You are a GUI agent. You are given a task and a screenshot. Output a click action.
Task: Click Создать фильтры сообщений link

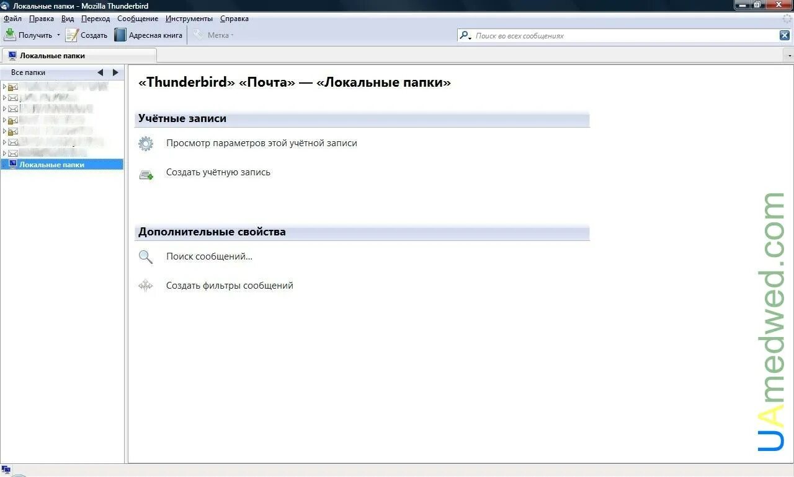(x=230, y=286)
